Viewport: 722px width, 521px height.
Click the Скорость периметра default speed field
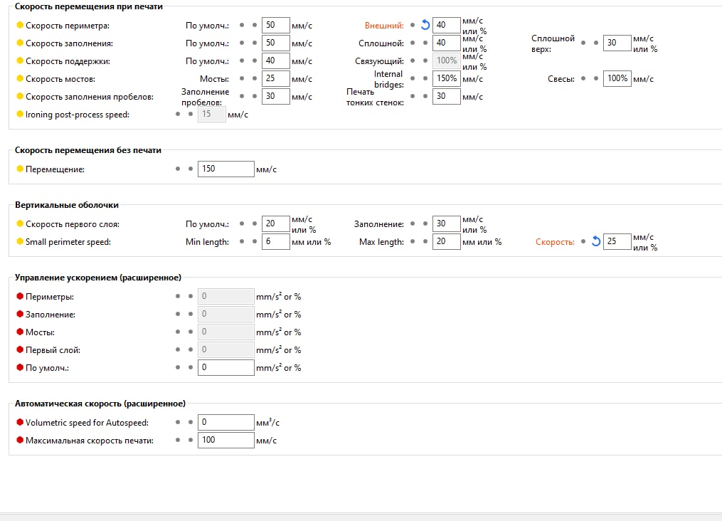pos(276,26)
